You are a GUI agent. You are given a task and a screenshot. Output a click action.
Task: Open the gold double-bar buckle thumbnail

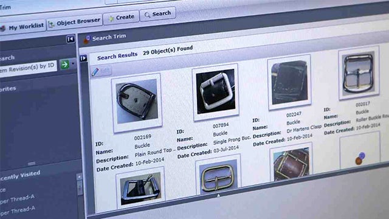click(x=218, y=175)
